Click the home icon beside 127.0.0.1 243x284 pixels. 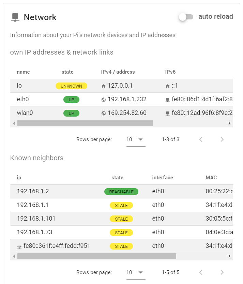tap(104, 86)
